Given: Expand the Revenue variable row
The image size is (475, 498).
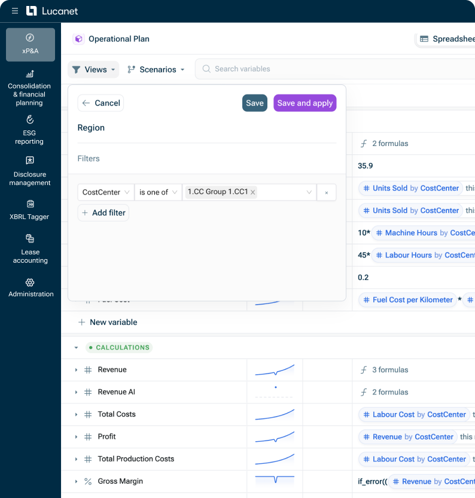Looking at the screenshot, I should pos(76,370).
